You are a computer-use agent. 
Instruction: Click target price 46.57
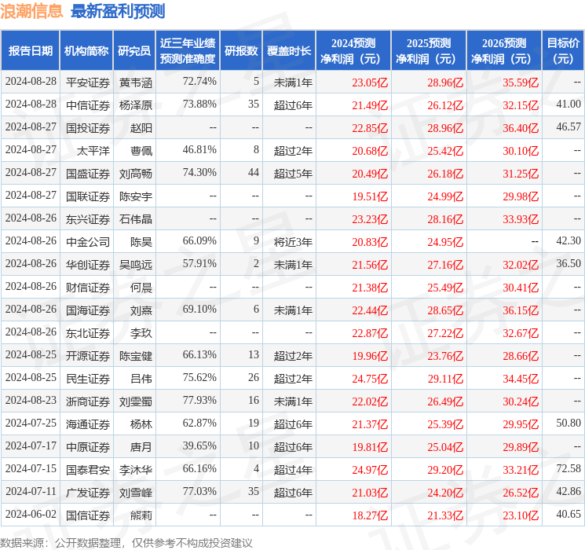tap(569, 126)
